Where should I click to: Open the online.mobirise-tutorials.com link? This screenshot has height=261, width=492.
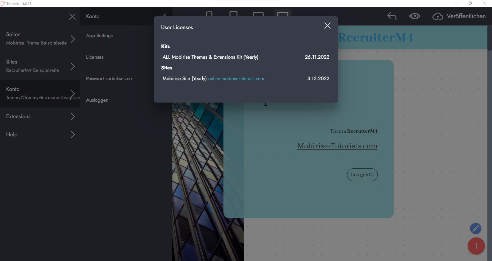pyautogui.click(x=236, y=79)
